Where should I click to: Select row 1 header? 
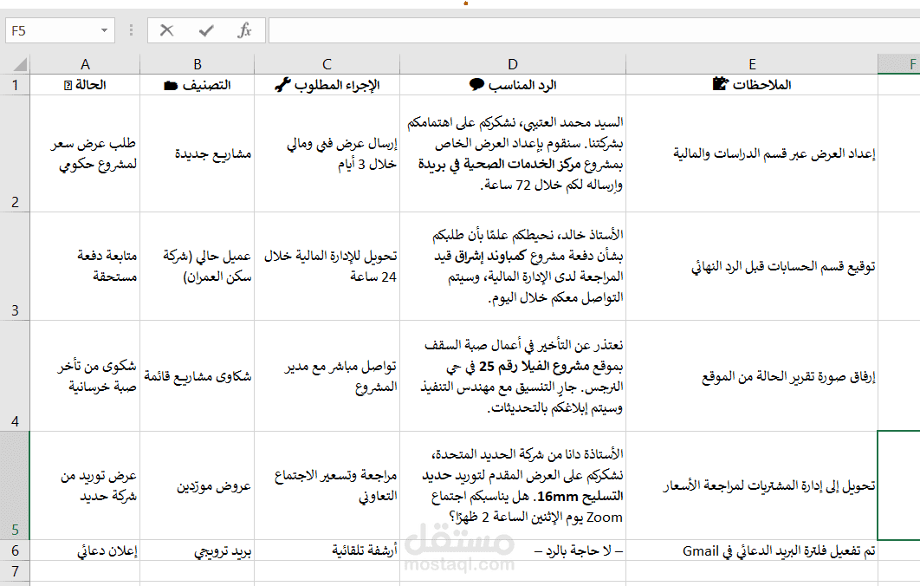[x=15, y=85]
